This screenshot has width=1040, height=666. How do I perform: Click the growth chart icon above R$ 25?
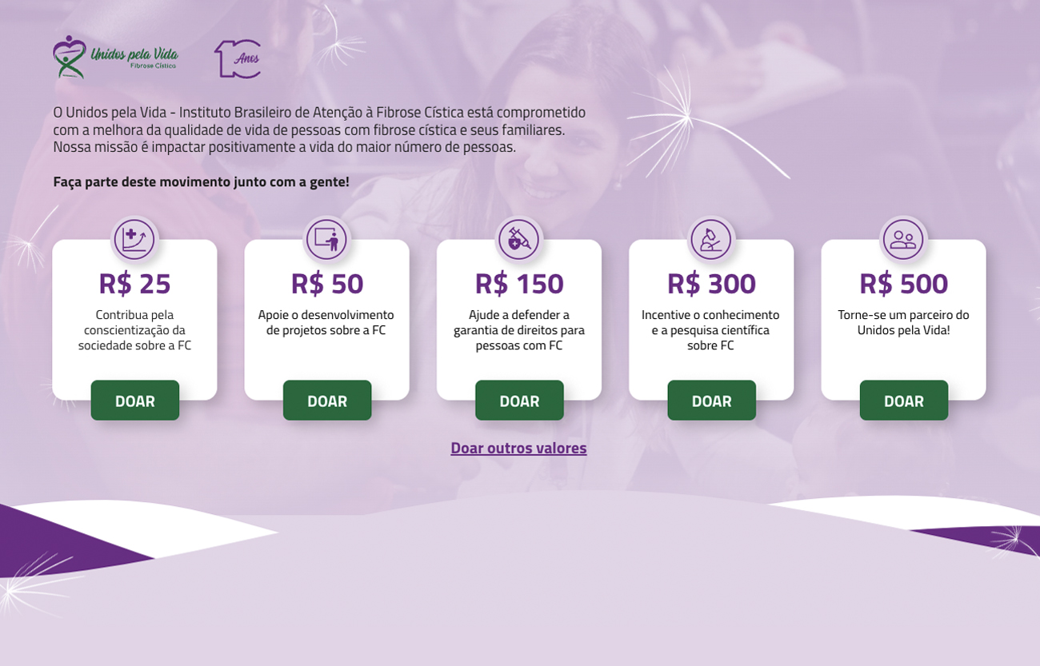(x=134, y=239)
